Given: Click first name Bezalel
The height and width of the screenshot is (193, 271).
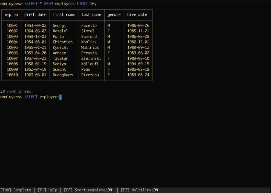Looking at the screenshot, I should 60,31.
